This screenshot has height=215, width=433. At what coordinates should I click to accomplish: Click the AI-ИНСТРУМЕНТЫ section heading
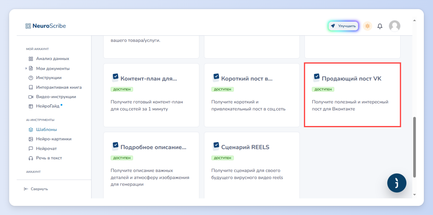pyautogui.click(x=40, y=120)
